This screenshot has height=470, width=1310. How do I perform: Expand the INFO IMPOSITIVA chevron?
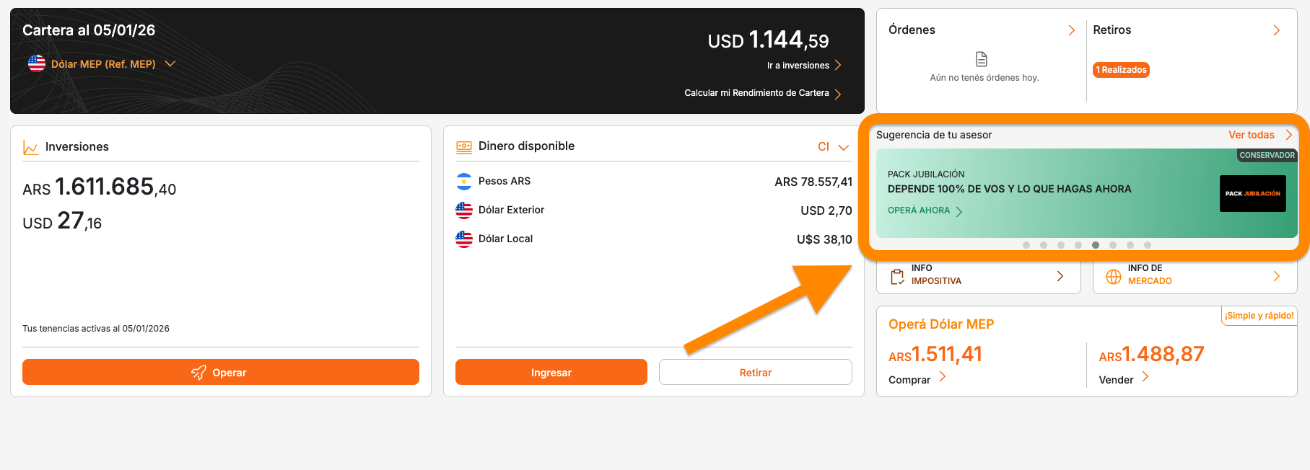(1060, 275)
